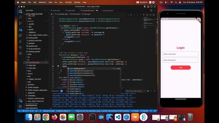This screenshot has width=219, height=123.
Task: Focus the Enter Username field in emulator
Action: (x=181, y=54)
